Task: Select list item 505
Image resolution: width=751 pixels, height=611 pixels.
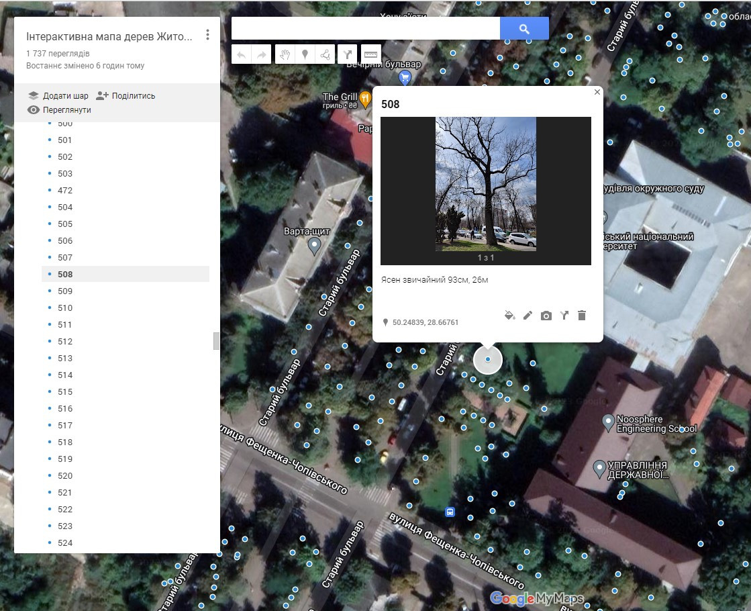Action: [x=126, y=224]
